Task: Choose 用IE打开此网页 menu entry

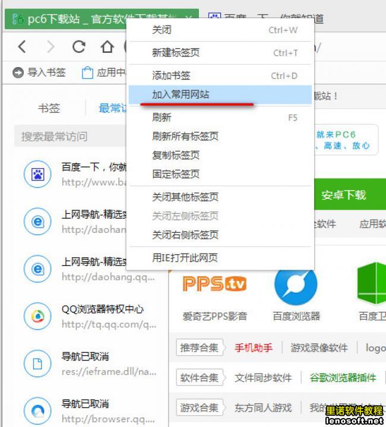Action: coord(220,258)
